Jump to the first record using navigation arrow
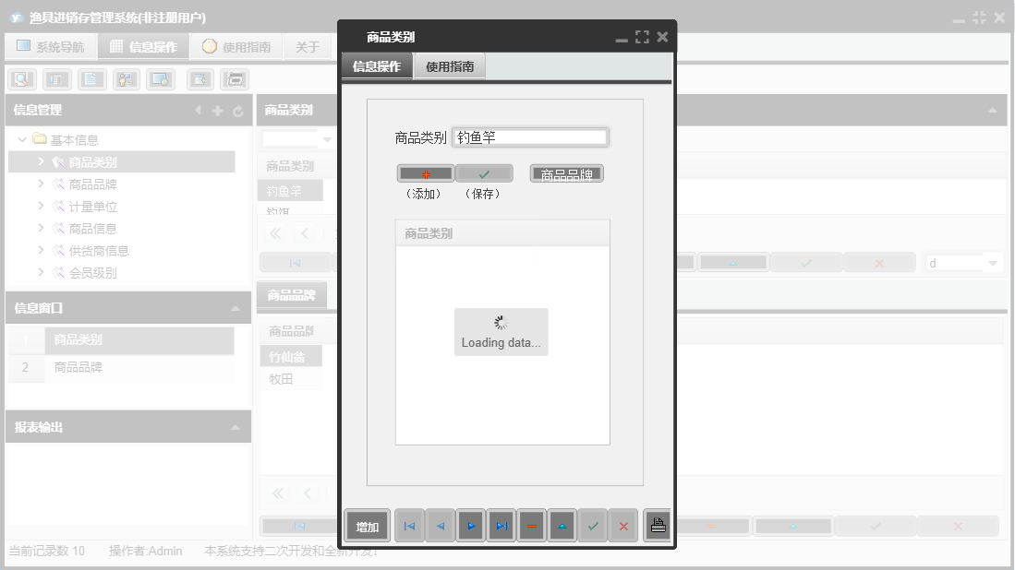The height and width of the screenshot is (570, 1015). click(x=409, y=525)
